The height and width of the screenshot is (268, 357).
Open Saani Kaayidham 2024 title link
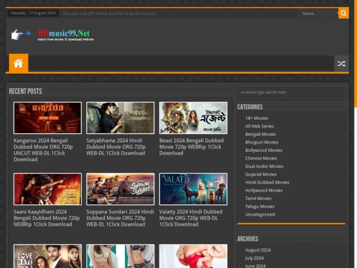click(46, 218)
